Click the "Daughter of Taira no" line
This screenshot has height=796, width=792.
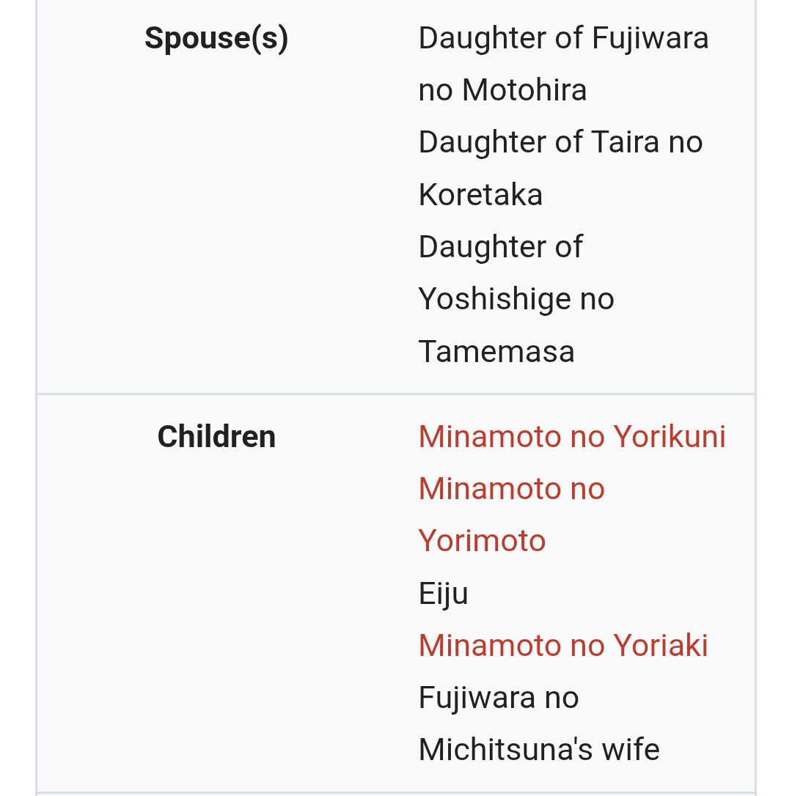560,142
